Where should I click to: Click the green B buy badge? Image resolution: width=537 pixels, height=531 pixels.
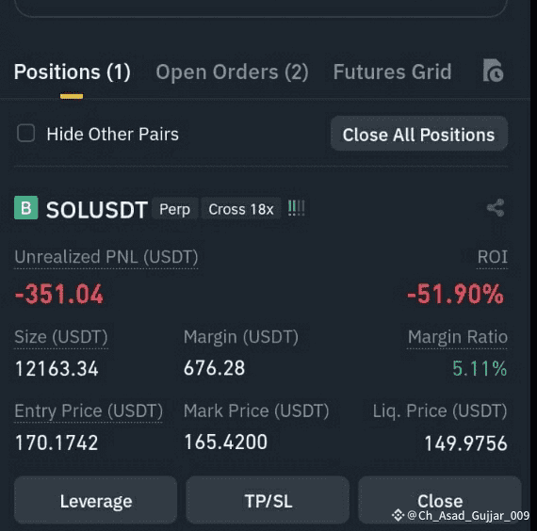[26, 208]
